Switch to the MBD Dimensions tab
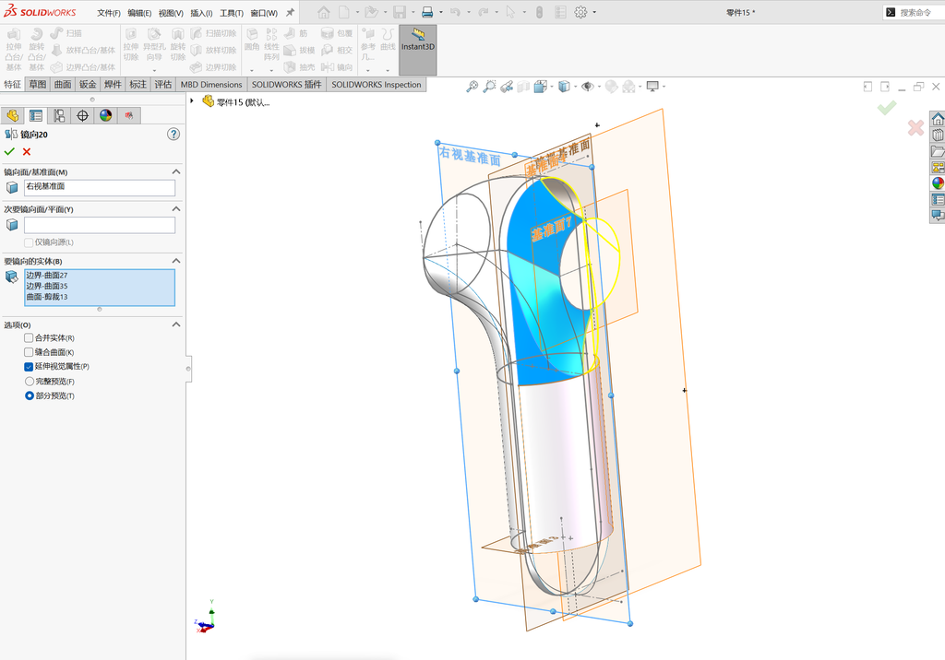Image resolution: width=945 pixels, height=660 pixels. pyautogui.click(x=211, y=84)
